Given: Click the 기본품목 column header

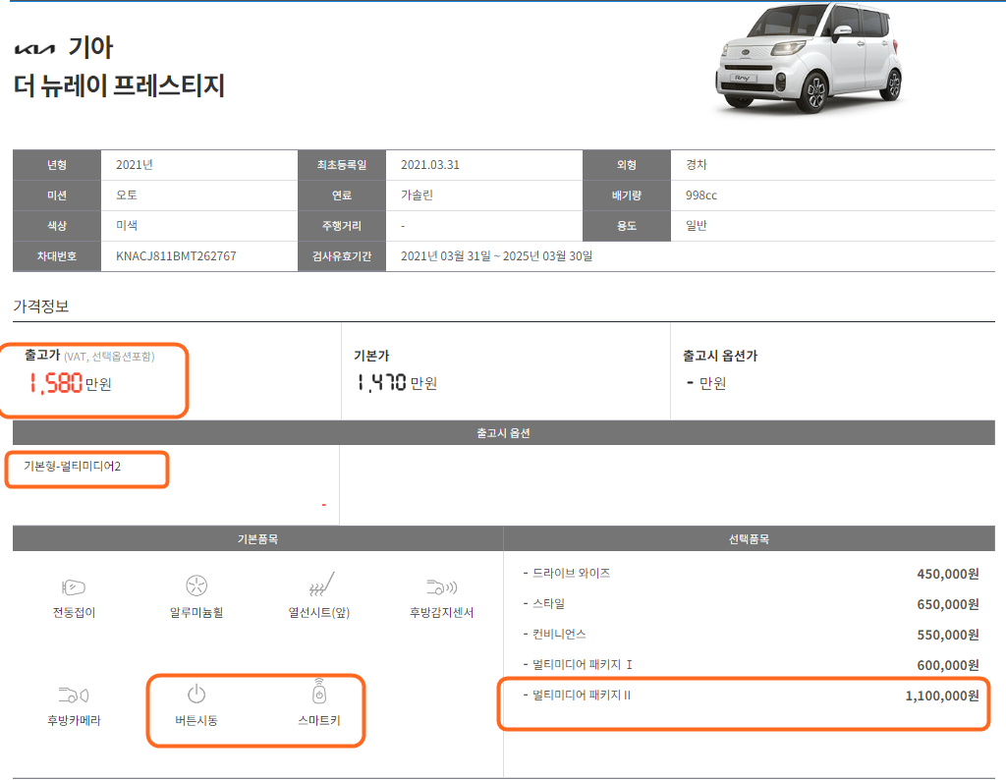Looking at the screenshot, I should [x=258, y=538].
